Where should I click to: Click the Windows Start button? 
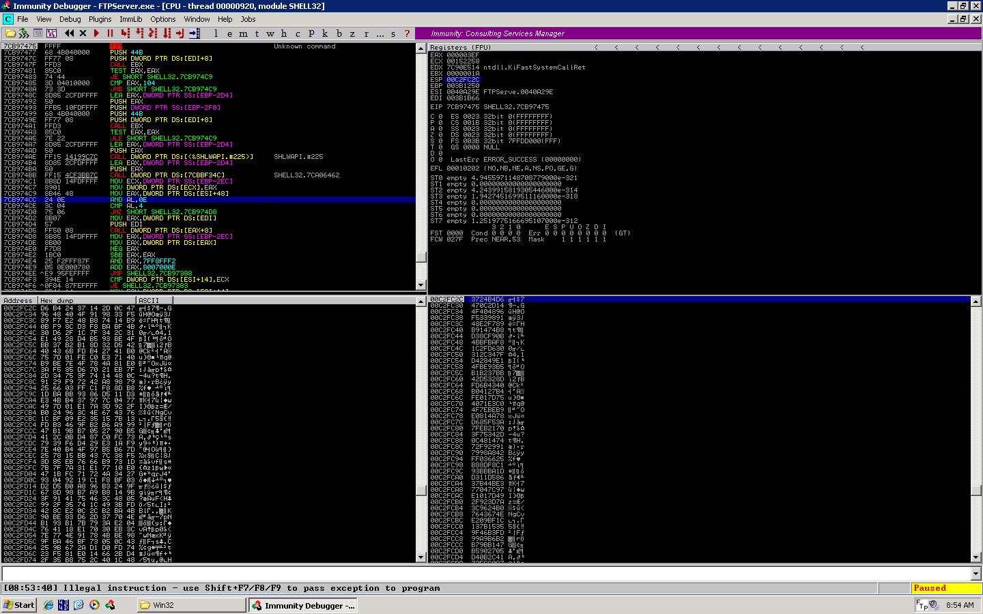tap(19, 605)
